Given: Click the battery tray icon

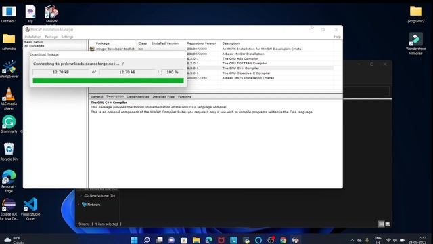Looking at the screenshot, I should (402, 240).
